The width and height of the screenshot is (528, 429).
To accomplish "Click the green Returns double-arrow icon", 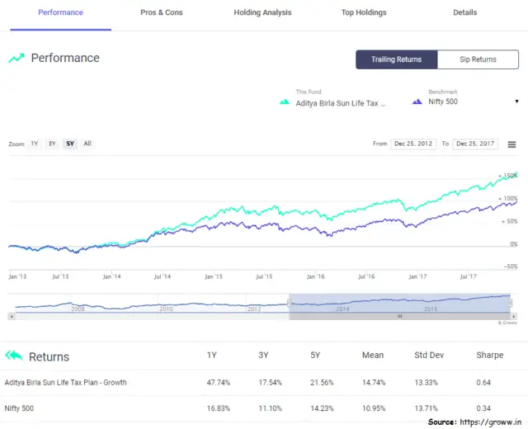I will pyautogui.click(x=14, y=356).
